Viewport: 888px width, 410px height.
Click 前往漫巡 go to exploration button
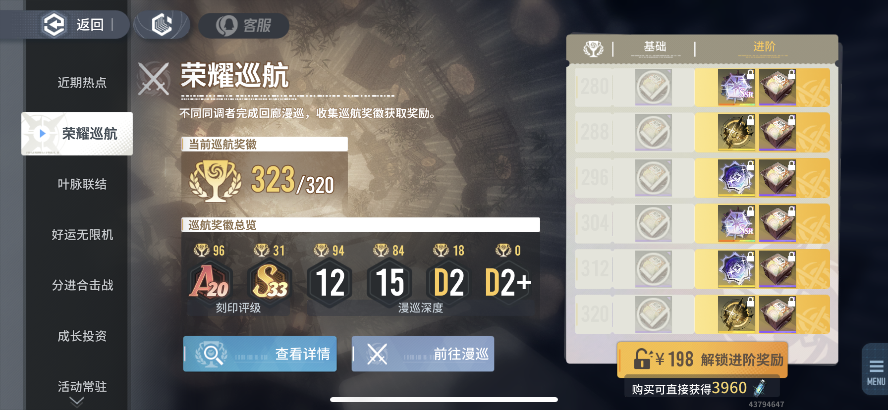[423, 354]
